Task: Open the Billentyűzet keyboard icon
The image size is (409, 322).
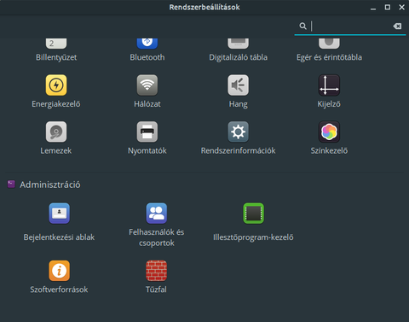Action: coord(56,44)
